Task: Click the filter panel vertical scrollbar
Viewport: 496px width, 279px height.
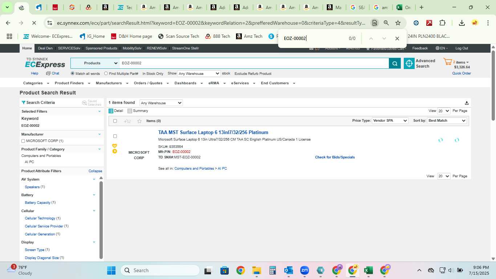Action: 101,219
